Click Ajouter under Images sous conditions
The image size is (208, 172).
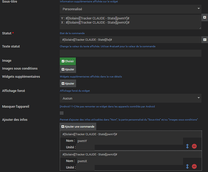[x=67, y=69]
